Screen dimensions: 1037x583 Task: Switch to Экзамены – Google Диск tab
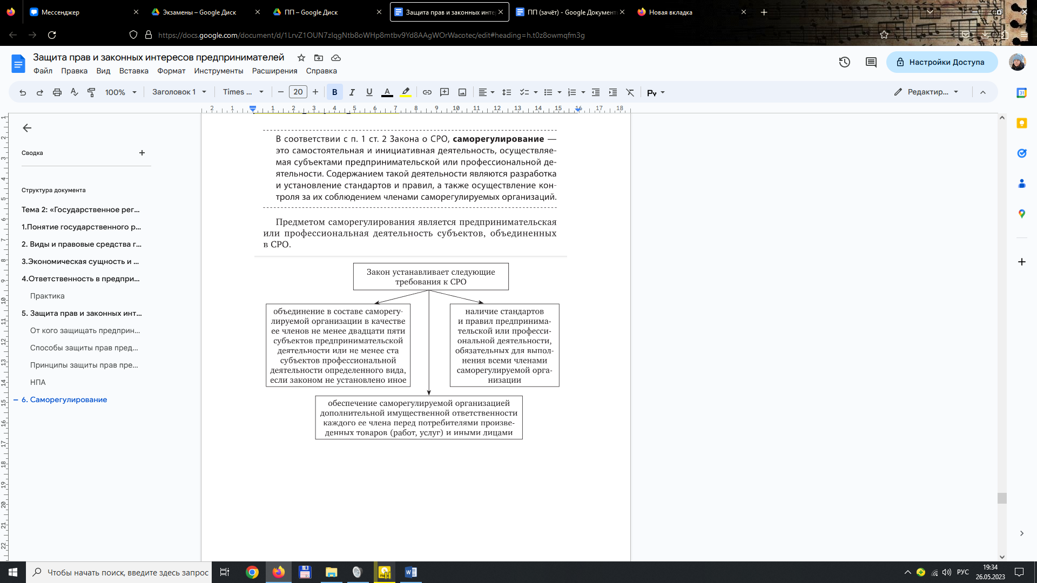(x=199, y=12)
